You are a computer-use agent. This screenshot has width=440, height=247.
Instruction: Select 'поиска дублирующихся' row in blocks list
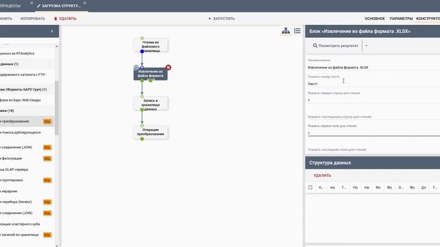(x=27, y=132)
